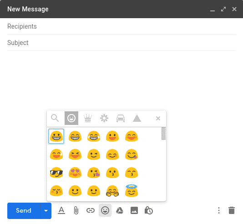Viewport: 243px width, 224px height.
Task: Attach files with the paperclip icon
Action: tap(76, 210)
